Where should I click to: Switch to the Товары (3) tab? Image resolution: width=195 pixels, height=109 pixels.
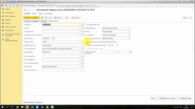36,21
